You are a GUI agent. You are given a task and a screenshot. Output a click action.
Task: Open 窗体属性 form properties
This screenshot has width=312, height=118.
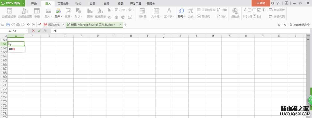pos(276,10)
